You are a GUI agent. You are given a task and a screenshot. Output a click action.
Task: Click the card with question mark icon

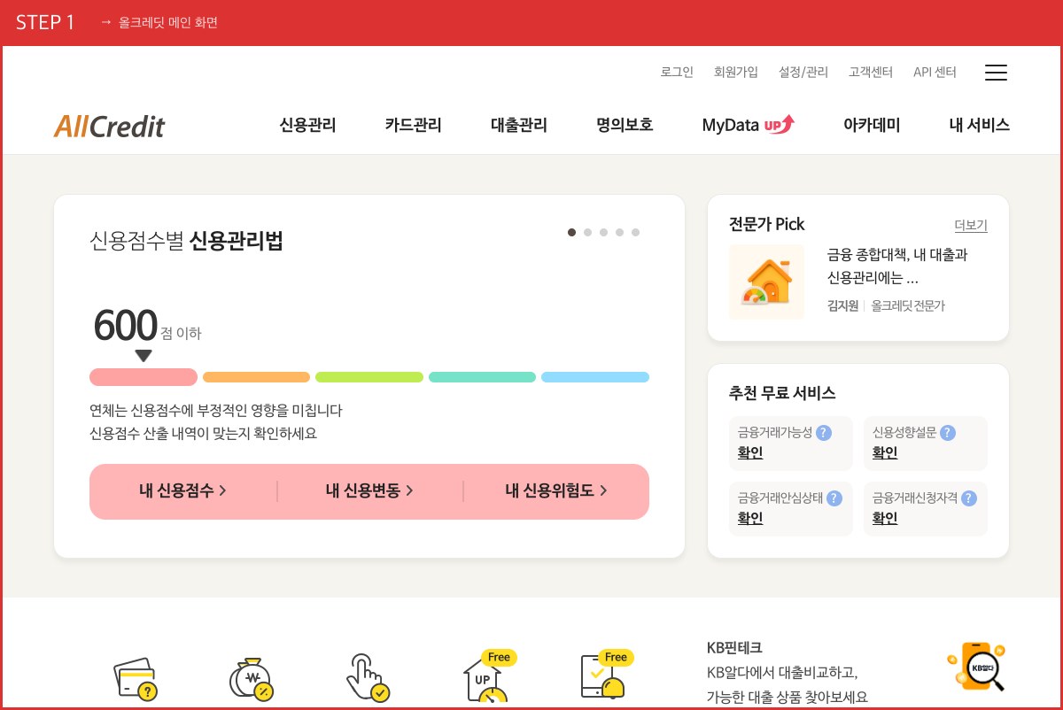136,680
